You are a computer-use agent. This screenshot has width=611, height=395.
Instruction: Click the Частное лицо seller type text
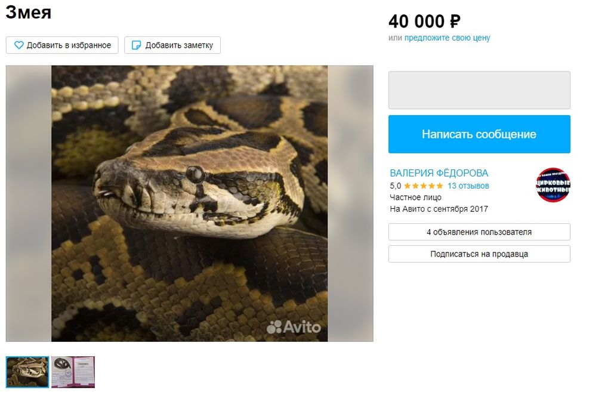415,197
